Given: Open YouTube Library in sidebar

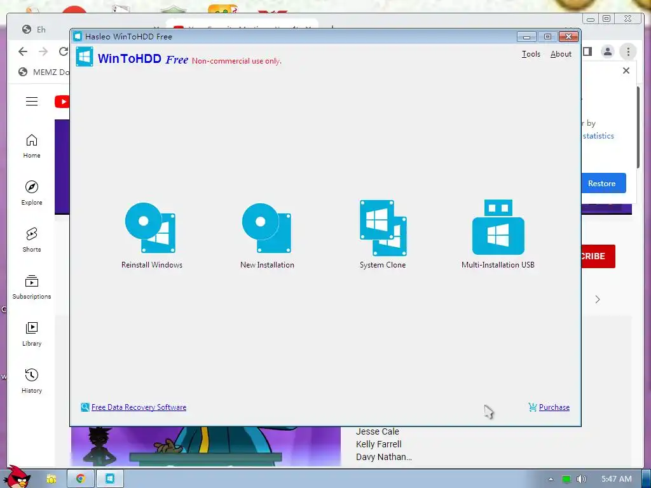Looking at the screenshot, I should (32, 334).
